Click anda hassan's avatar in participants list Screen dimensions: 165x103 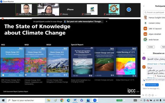[x=145, y=40]
